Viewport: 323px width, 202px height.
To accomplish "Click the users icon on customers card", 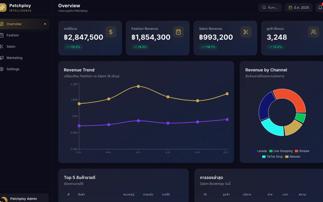I will [x=314, y=32].
